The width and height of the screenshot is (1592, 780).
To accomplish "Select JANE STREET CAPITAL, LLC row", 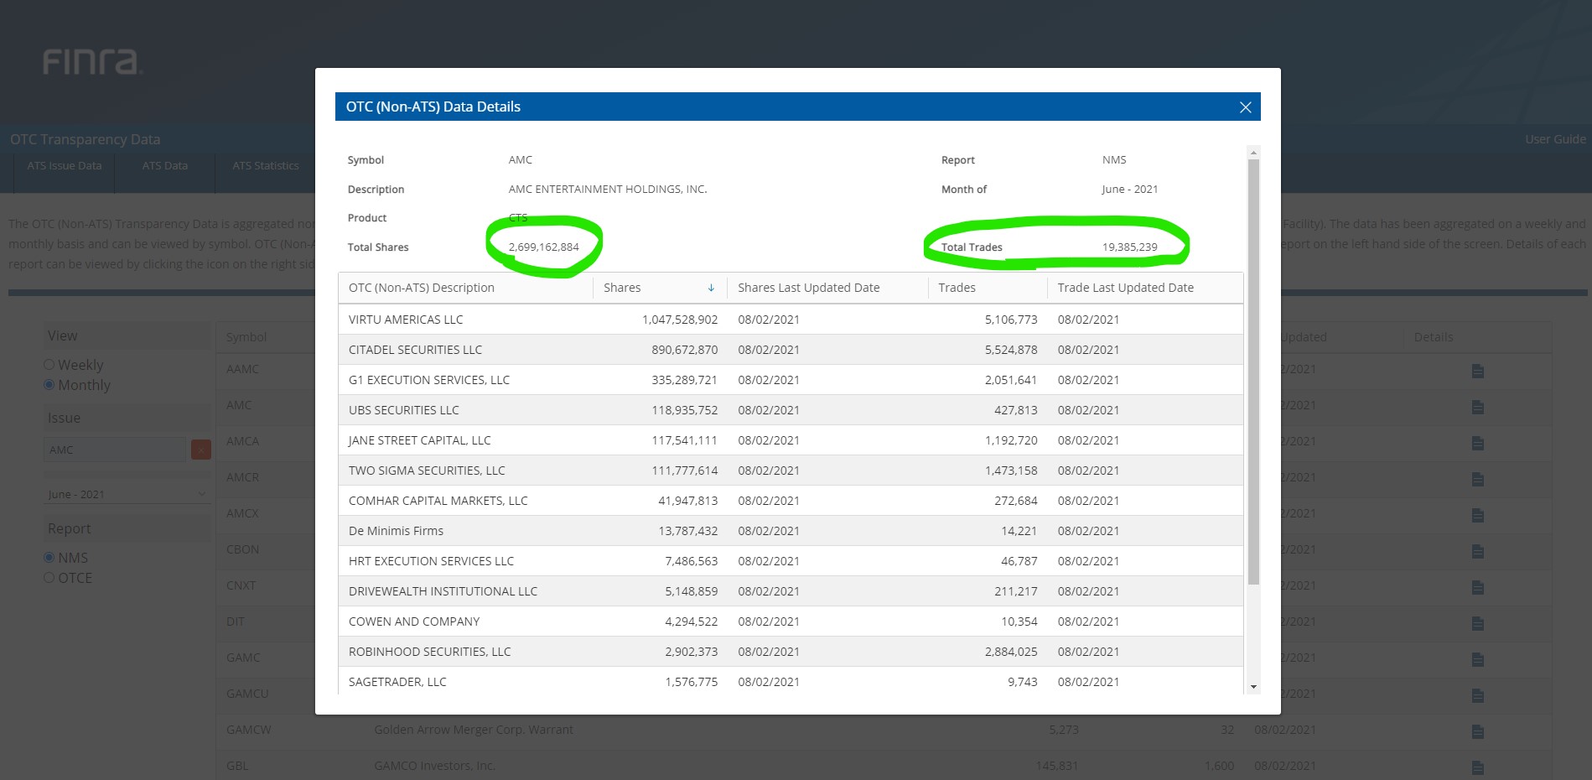I will 791,440.
